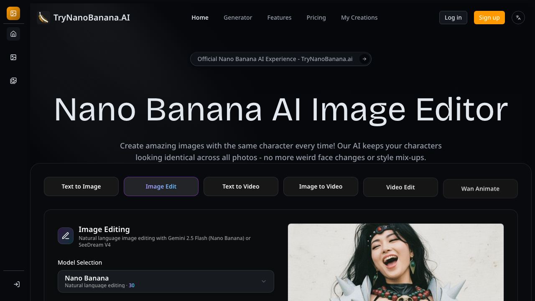This screenshot has height=301, width=535.
Task: Click the TryNanoBanana.AI brand name
Action: click(92, 18)
